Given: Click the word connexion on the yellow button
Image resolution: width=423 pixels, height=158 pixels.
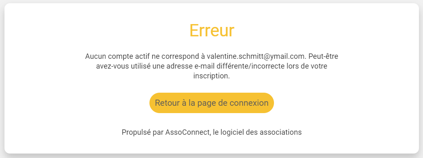Looking at the screenshot, I should tap(249, 103).
